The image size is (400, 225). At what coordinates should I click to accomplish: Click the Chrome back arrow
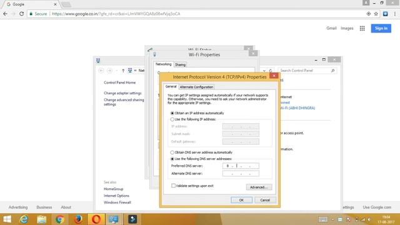tap(5, 14)
